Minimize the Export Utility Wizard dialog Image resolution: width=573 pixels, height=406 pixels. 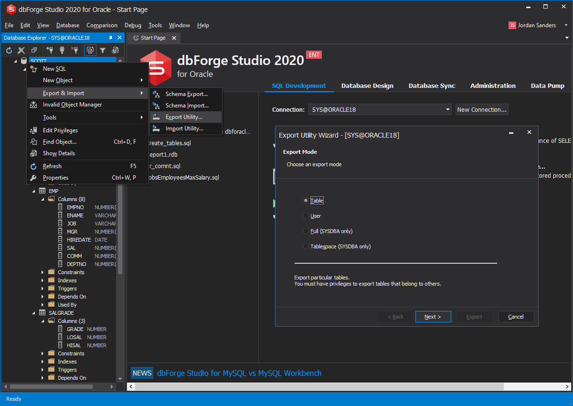tap(511, 132)
